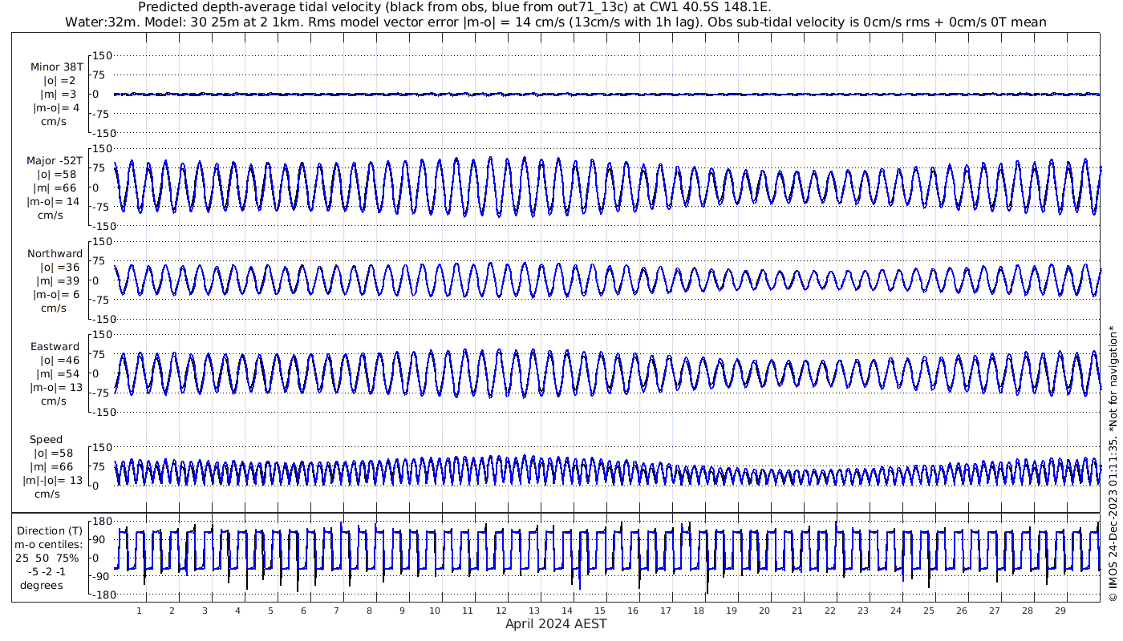Click the 'Direction (T)' panel label

pyautogui.click(x=50, y=531)
